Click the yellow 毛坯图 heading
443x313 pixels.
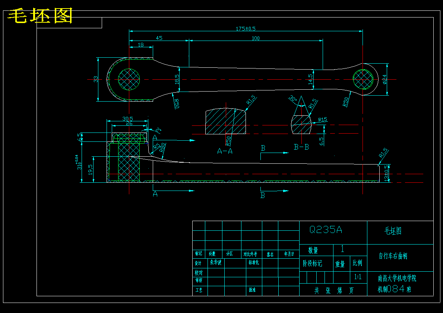(40, 16)
